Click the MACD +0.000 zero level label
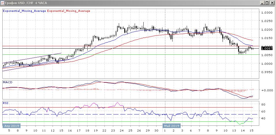Viewport: 276px width, 135px height. coord(266,90)
